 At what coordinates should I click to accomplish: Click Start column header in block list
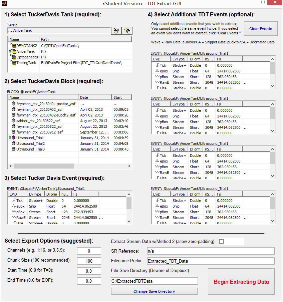(x=121, y=97)
